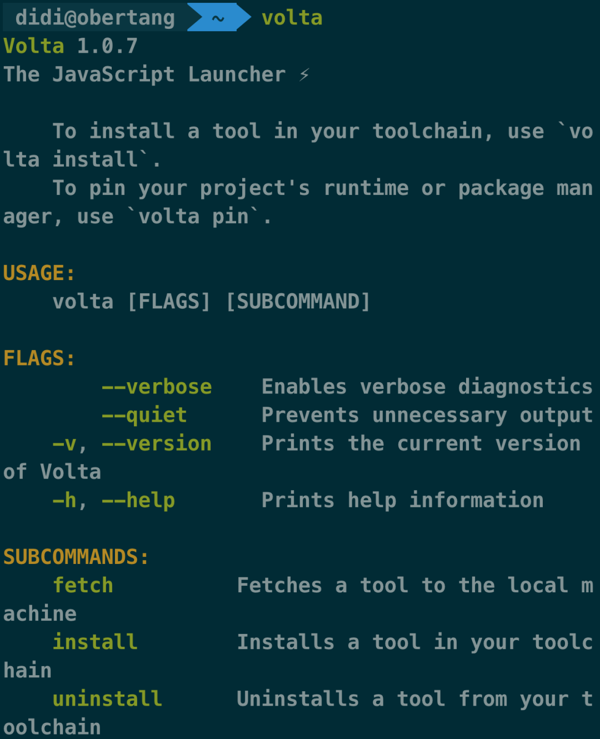Select the --verbose flag text
The height and width of the screenshot is (739, 600).
click(x=157, y=386)
